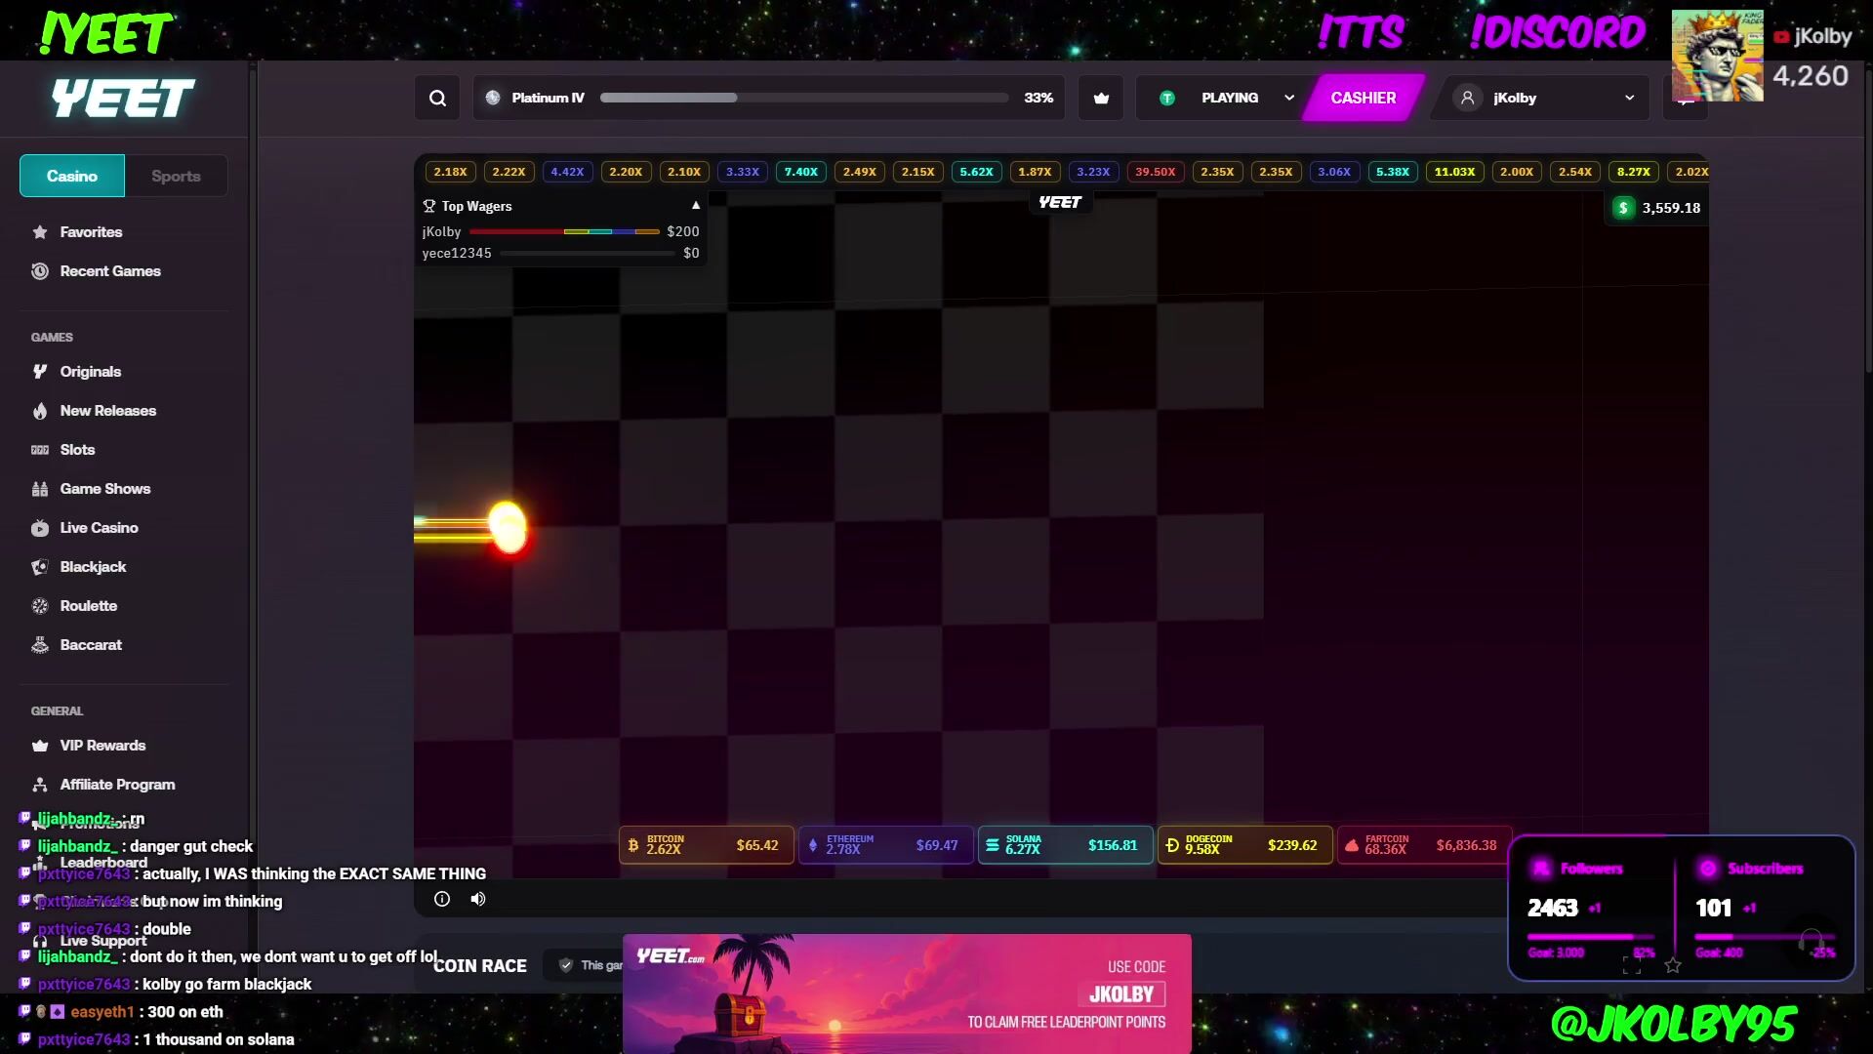Click the 5.62X history multiplier

click(x=976, y=172)
